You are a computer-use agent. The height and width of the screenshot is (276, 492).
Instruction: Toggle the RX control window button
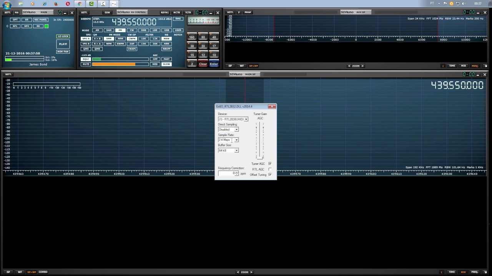pyautogui.click(x=38, y=26)
